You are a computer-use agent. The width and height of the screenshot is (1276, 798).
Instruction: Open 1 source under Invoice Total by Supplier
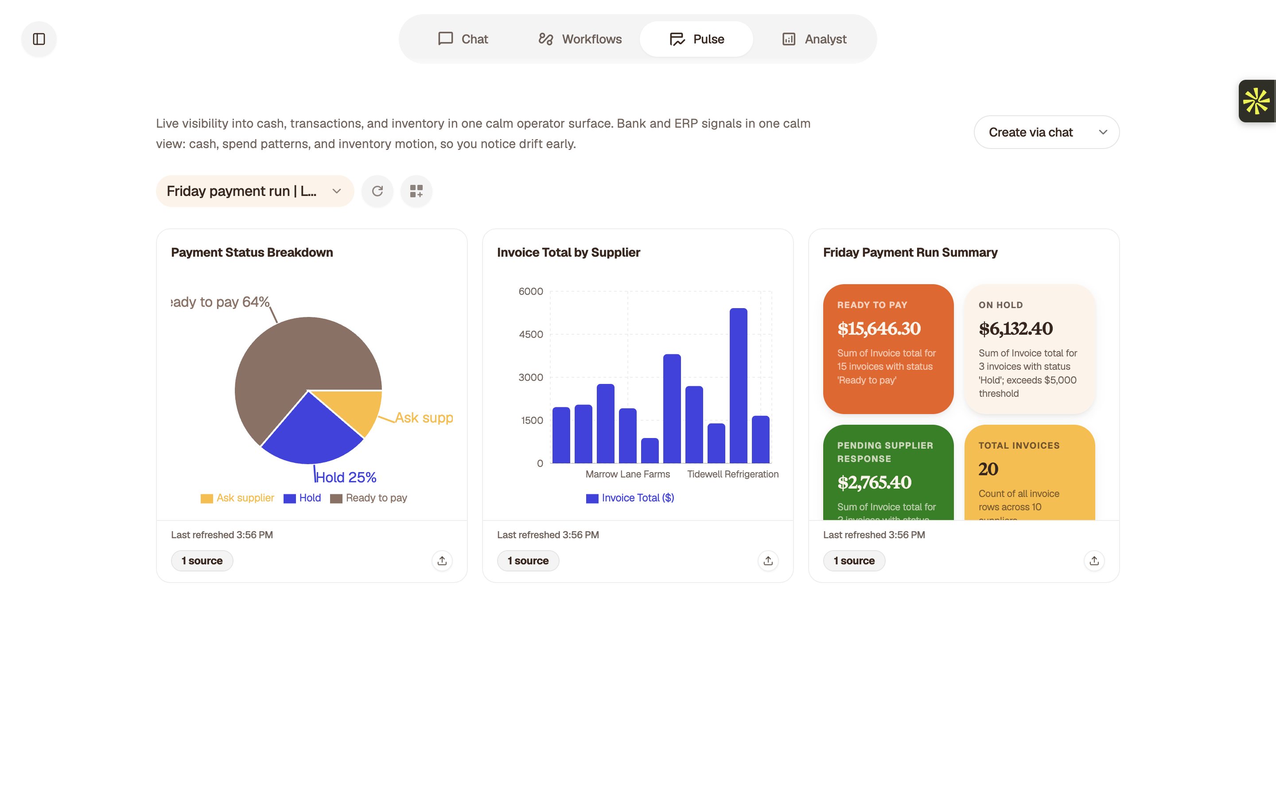point(528,560)
